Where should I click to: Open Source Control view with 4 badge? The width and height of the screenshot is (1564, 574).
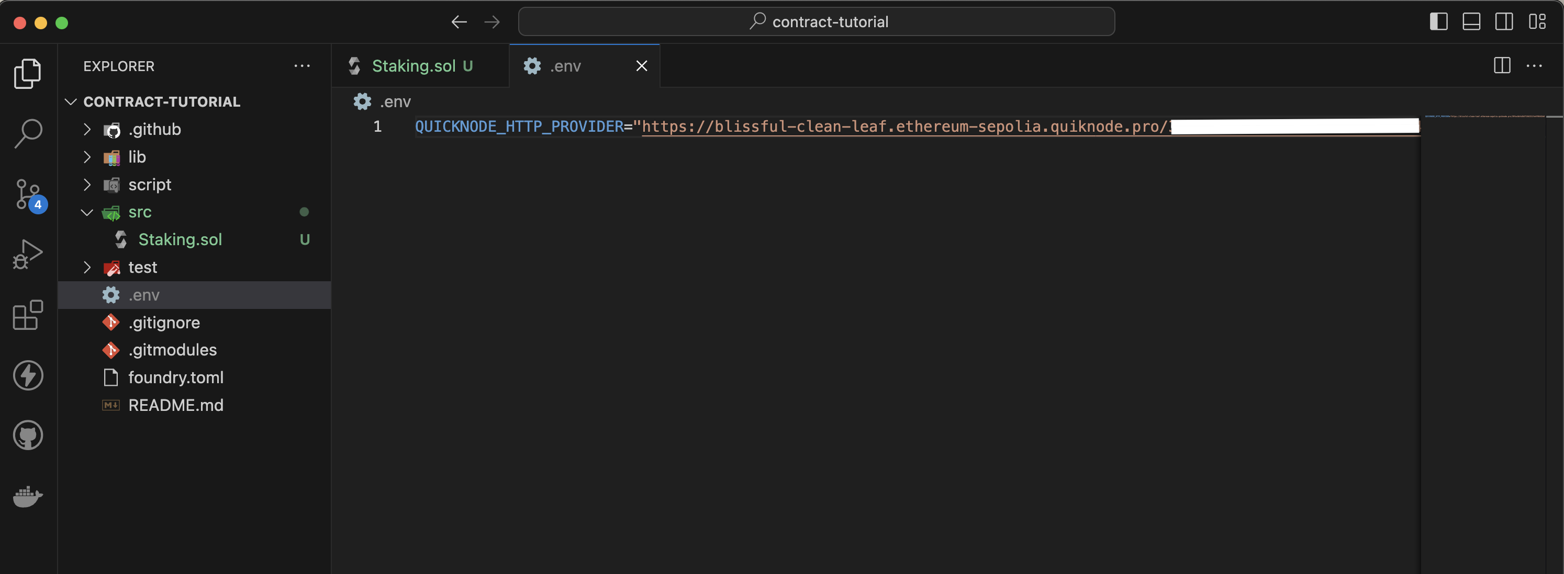28,194
